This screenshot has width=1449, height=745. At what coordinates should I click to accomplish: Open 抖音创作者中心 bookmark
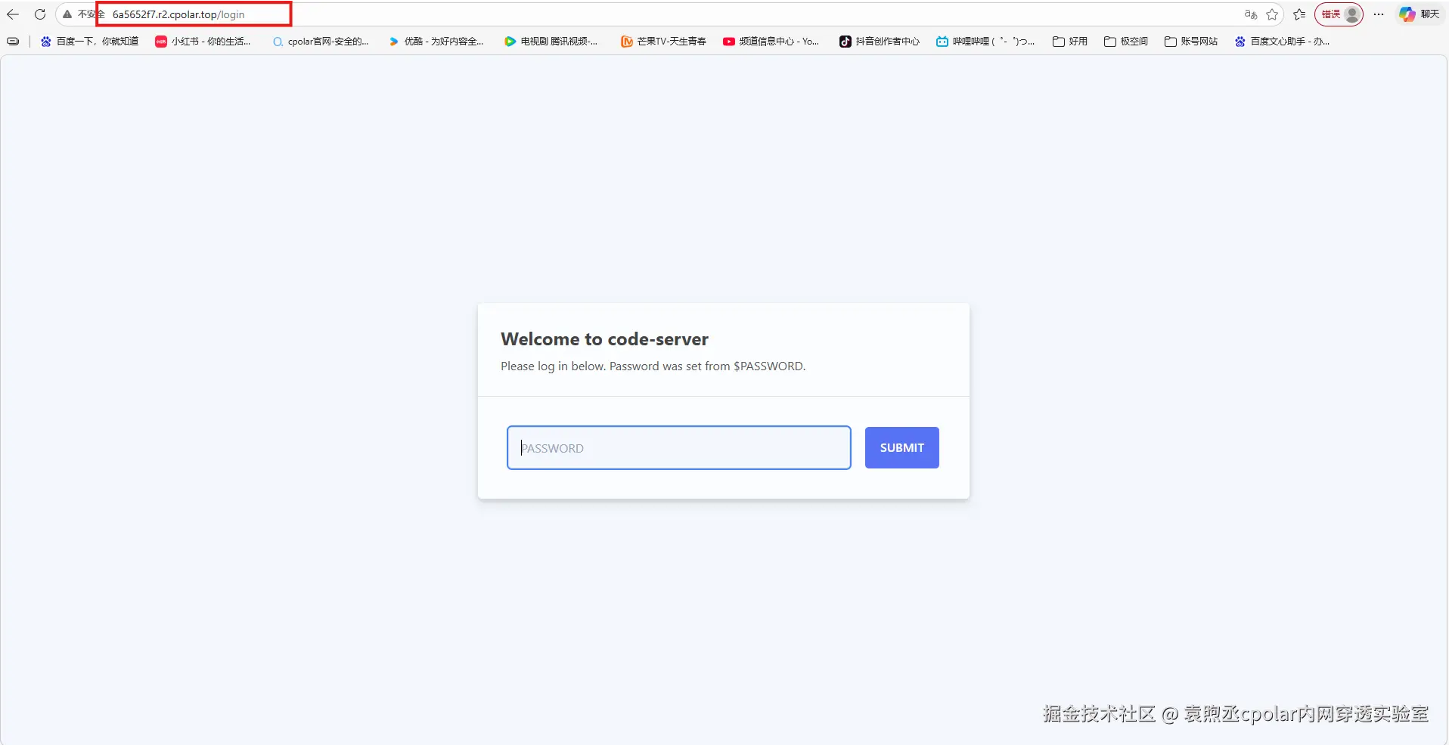(x=880, y=42)
